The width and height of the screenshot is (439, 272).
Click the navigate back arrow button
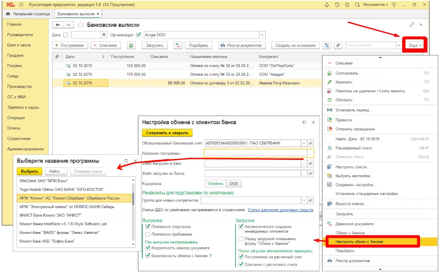(x=58, y=25)
